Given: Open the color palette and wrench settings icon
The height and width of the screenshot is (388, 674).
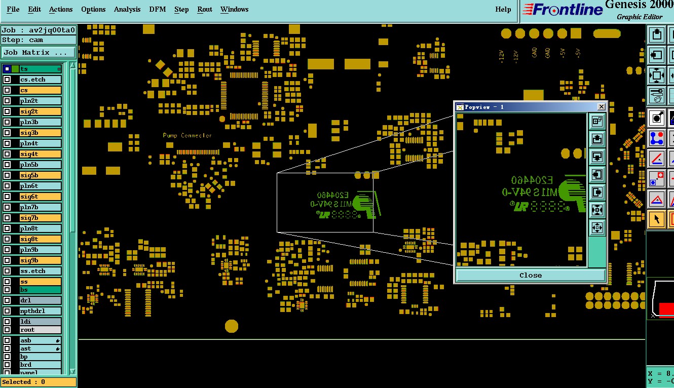Looking at the screenshot, I should (657, 95).
